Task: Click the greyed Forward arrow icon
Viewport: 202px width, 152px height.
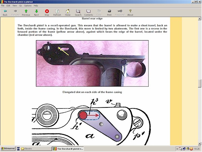Action: (15, 11)
